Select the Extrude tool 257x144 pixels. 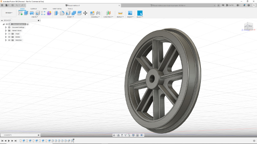26,13
